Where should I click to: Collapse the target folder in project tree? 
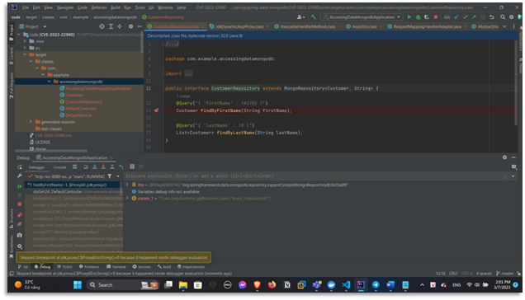click(x=25, y=54)
